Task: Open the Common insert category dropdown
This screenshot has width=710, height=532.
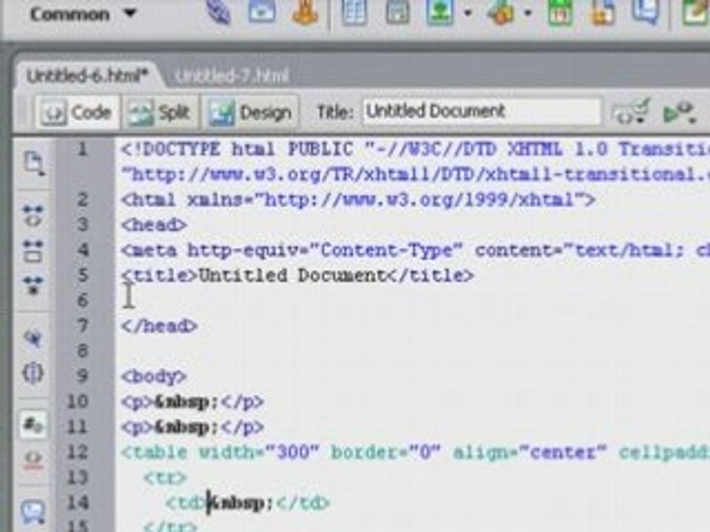Action: tap(83, 15)
